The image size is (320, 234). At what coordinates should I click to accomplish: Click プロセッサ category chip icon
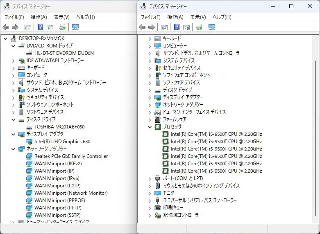(x=158, y=127)
